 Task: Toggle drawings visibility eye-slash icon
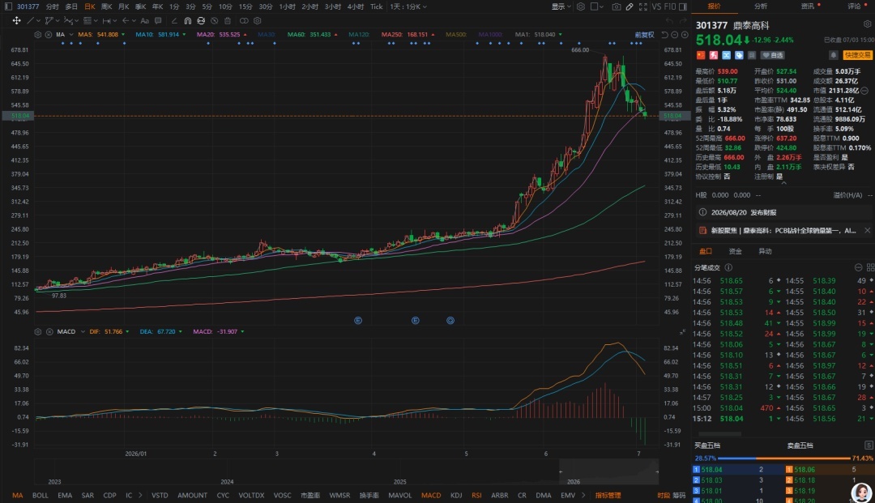click(x=214, y=20)
